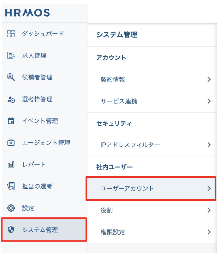This screenshot has width=220, height=253.
Task: Expand the IPアドレスフィルター chevron arrow
Action: (x=209, y=145)
